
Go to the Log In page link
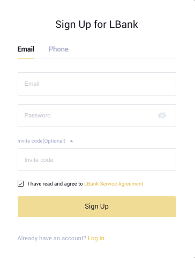(96, 238)
